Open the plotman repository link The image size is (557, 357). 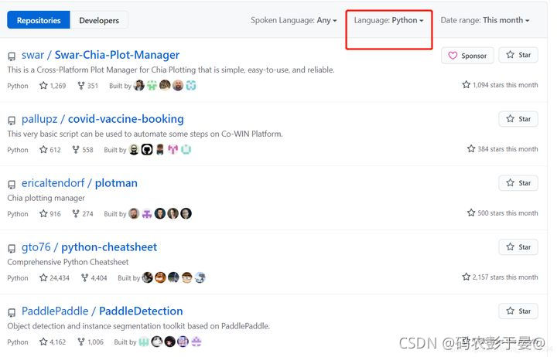point(116,183)
